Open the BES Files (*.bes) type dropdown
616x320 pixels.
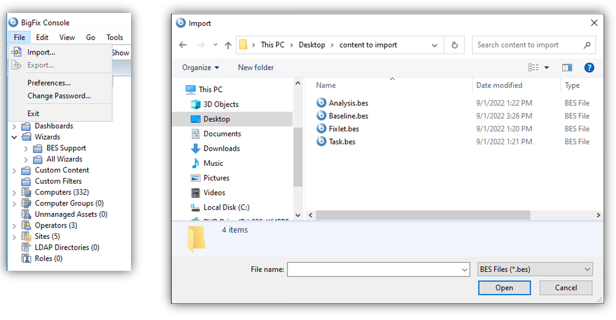(535, 269)
